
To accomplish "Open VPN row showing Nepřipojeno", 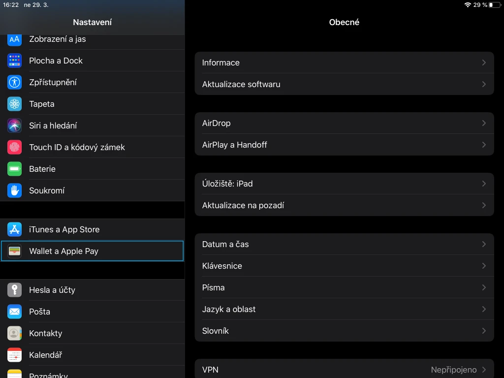I will pos(344,370).
